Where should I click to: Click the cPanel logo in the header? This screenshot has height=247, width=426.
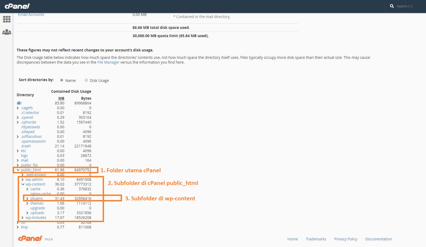click(x=17, y=6)
